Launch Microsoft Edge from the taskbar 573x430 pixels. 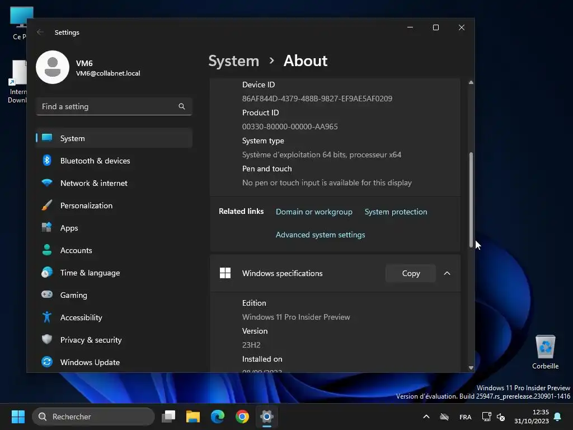[x=218, y=417]
